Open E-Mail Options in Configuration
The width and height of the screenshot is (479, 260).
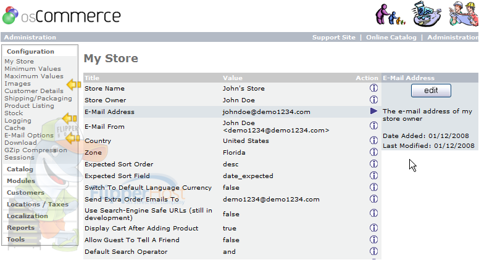29,136
